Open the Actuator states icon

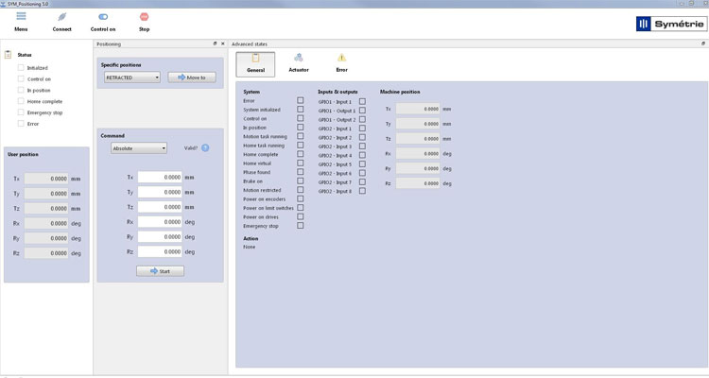pyautogui.click(x=299, y=59)
